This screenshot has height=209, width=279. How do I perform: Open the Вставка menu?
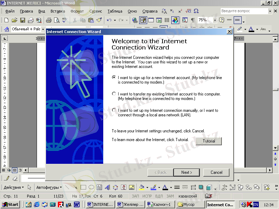pos(58,11)
